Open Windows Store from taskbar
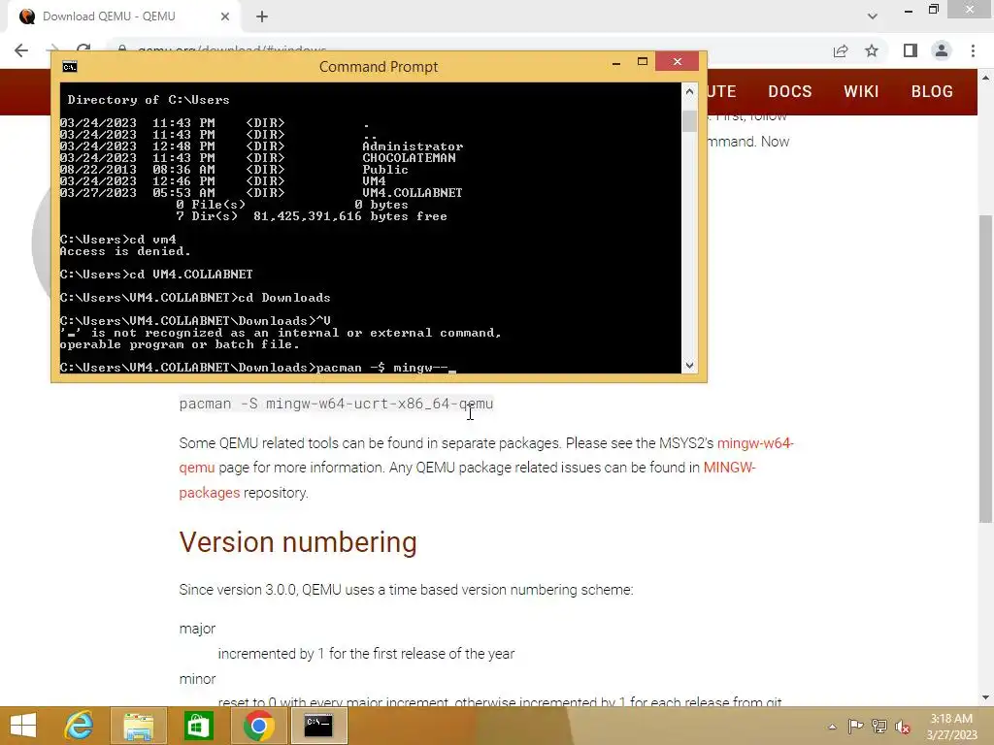Viewport: 994px width, 745px height. point(198,726)
